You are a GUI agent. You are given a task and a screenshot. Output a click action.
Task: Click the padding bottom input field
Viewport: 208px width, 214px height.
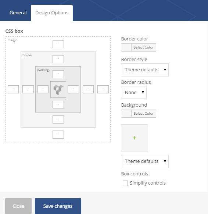pyautogui.click(x=58, y=104)
